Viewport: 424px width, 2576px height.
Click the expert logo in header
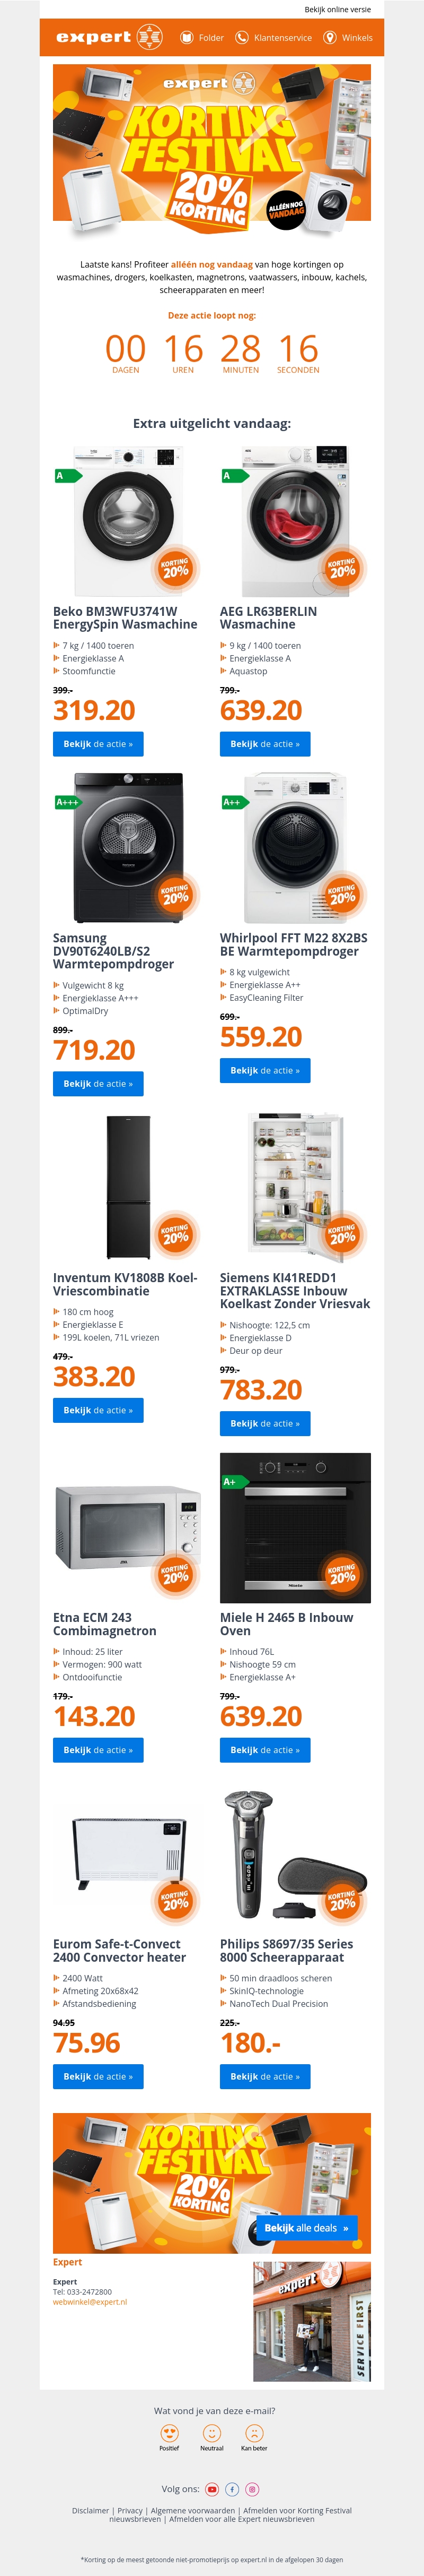[109, 37]
